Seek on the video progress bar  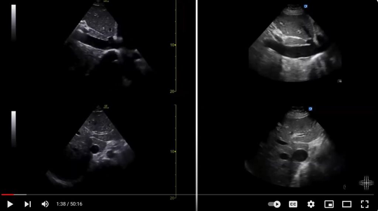185,194
